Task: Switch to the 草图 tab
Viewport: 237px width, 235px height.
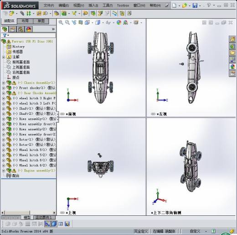Action: (x=41, y=21)
